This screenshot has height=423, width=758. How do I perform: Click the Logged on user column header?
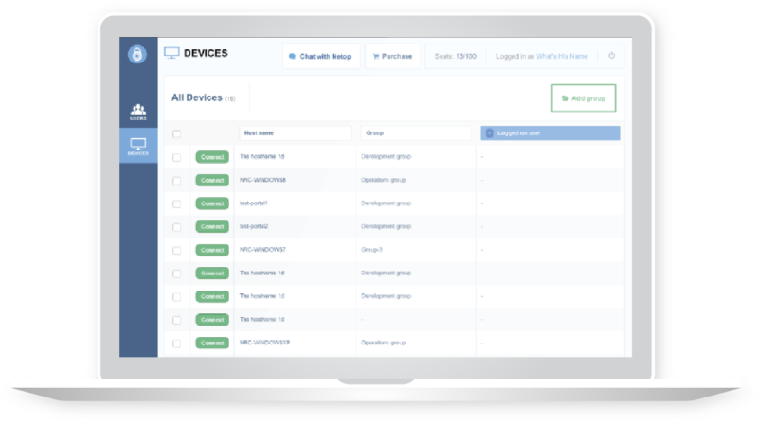(x=550, y=133)
